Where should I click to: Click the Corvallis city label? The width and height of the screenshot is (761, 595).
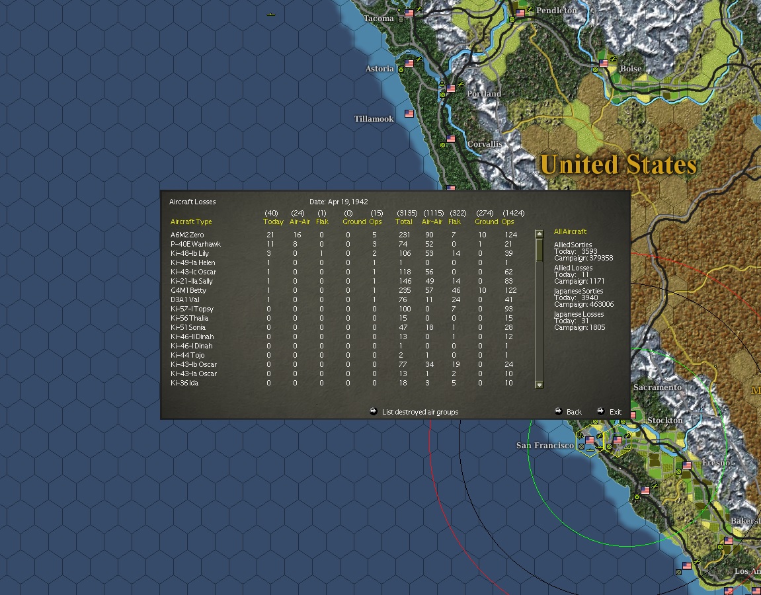coord(485,144)
